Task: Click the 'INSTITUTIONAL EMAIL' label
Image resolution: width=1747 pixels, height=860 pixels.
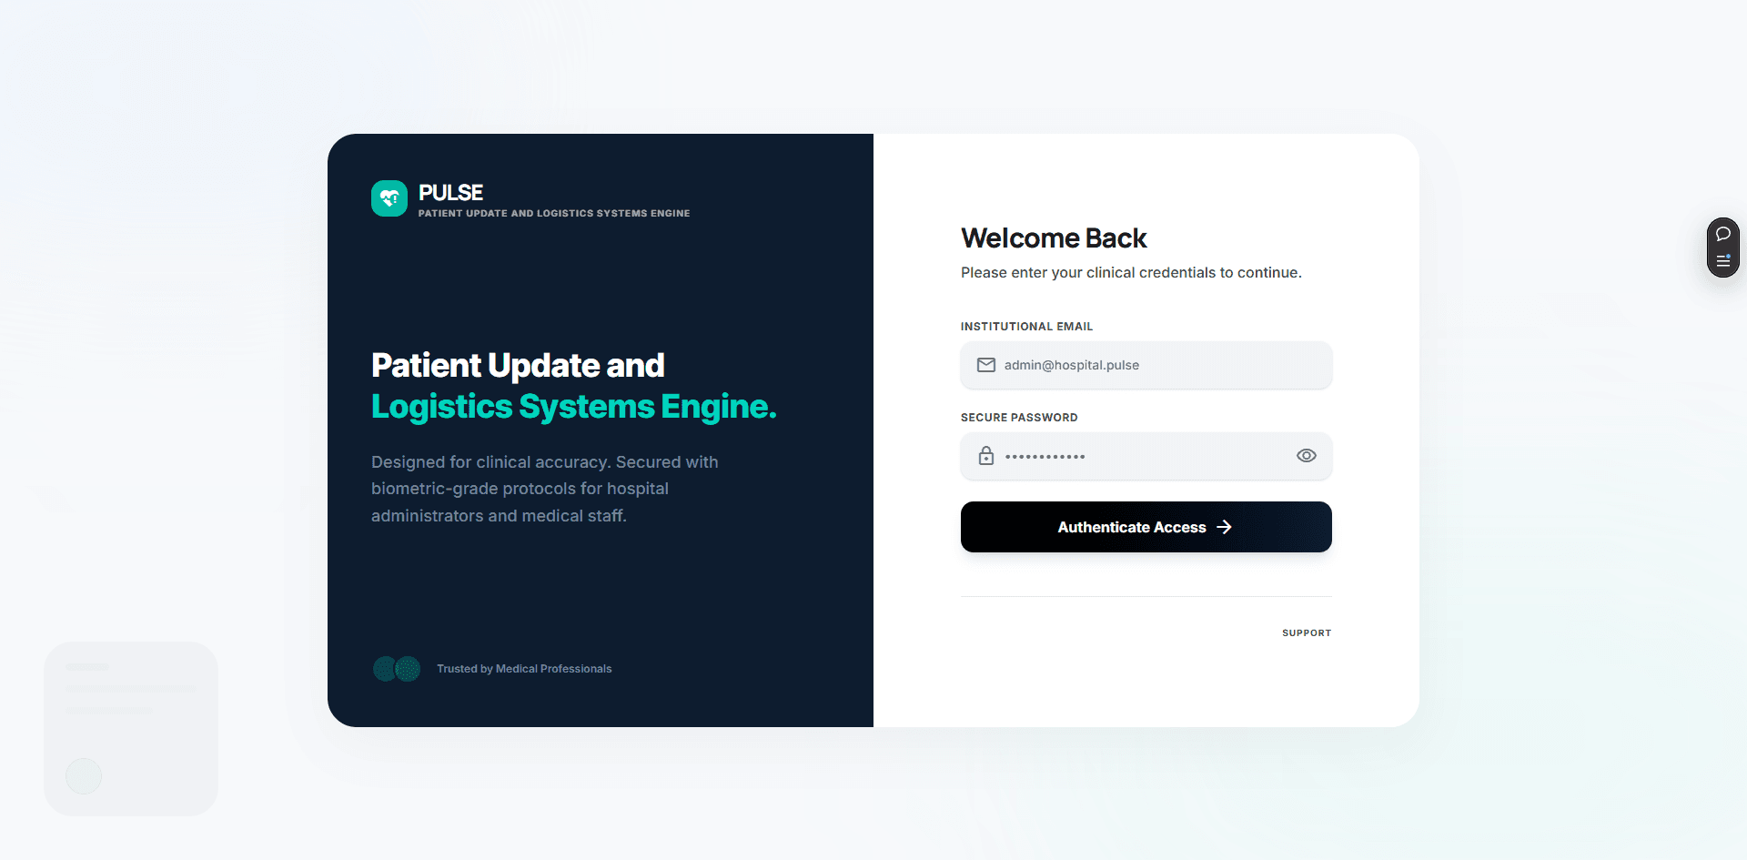Action: pyautogui.click(x=1026, y=327)
